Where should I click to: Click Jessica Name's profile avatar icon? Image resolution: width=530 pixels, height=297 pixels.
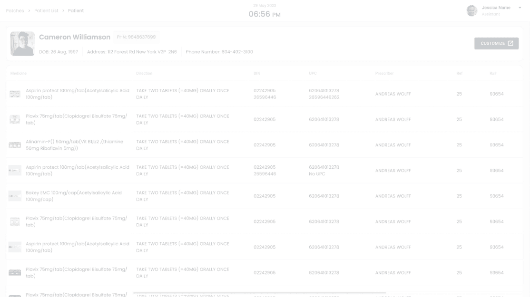pos(471,10)
